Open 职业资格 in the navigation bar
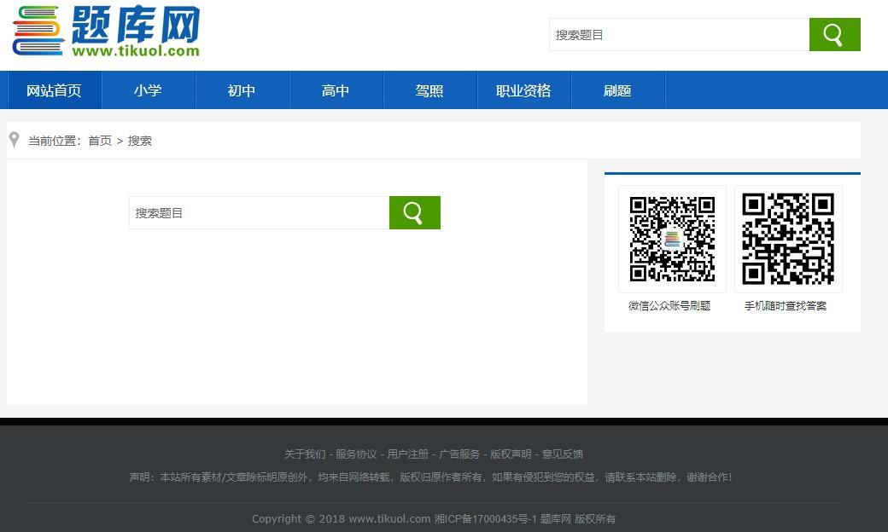888x532 pixels. 523,90
